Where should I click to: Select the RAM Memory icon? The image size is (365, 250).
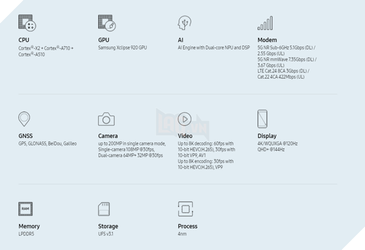25,209
